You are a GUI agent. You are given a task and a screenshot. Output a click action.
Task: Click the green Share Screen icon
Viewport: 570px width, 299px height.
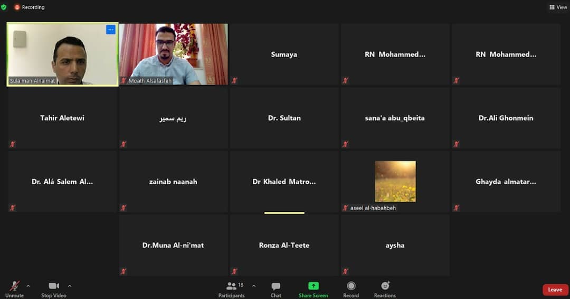[x=313, y=286]
